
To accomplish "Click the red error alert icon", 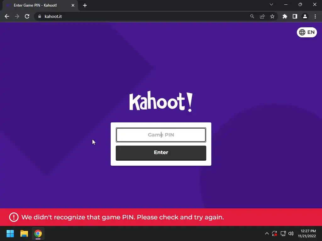I will point(14,217).
